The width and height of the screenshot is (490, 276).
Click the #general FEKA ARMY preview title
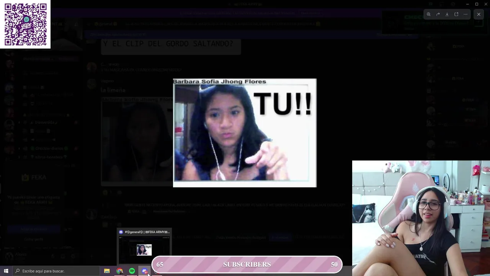coord(147,232)
